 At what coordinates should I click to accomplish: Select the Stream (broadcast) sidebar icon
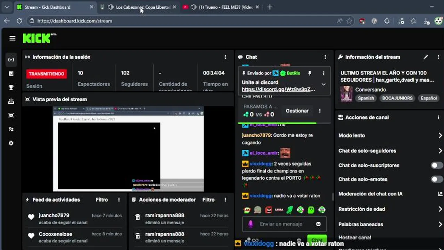[x=11, y=60]
